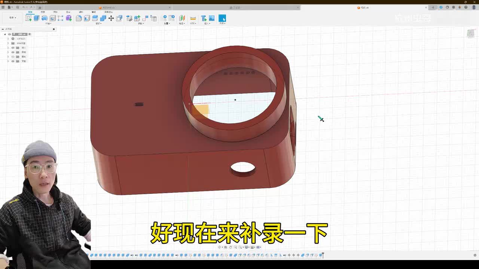Screen dimensions: 479x269
Task: Select the purple Create Form tool
Action: (x=69, y=18)
